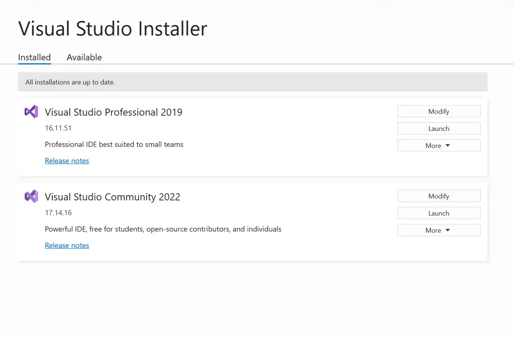Modify Visual Studio Community 2022
Viewport: 514px width, 338px height.
(439, 196)
